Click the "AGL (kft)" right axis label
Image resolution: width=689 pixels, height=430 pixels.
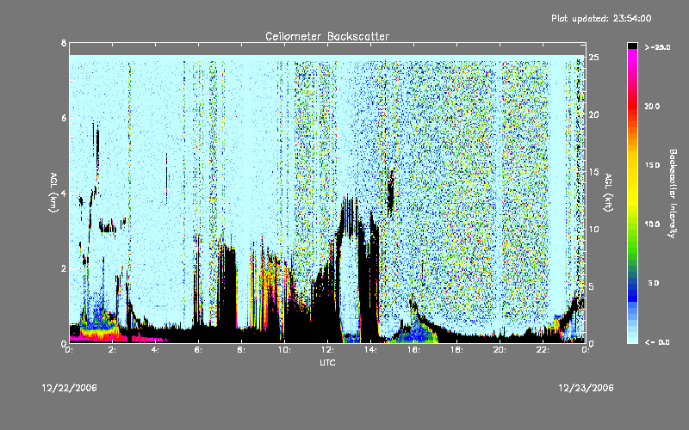pyautogui.click(x=608, y=193)
